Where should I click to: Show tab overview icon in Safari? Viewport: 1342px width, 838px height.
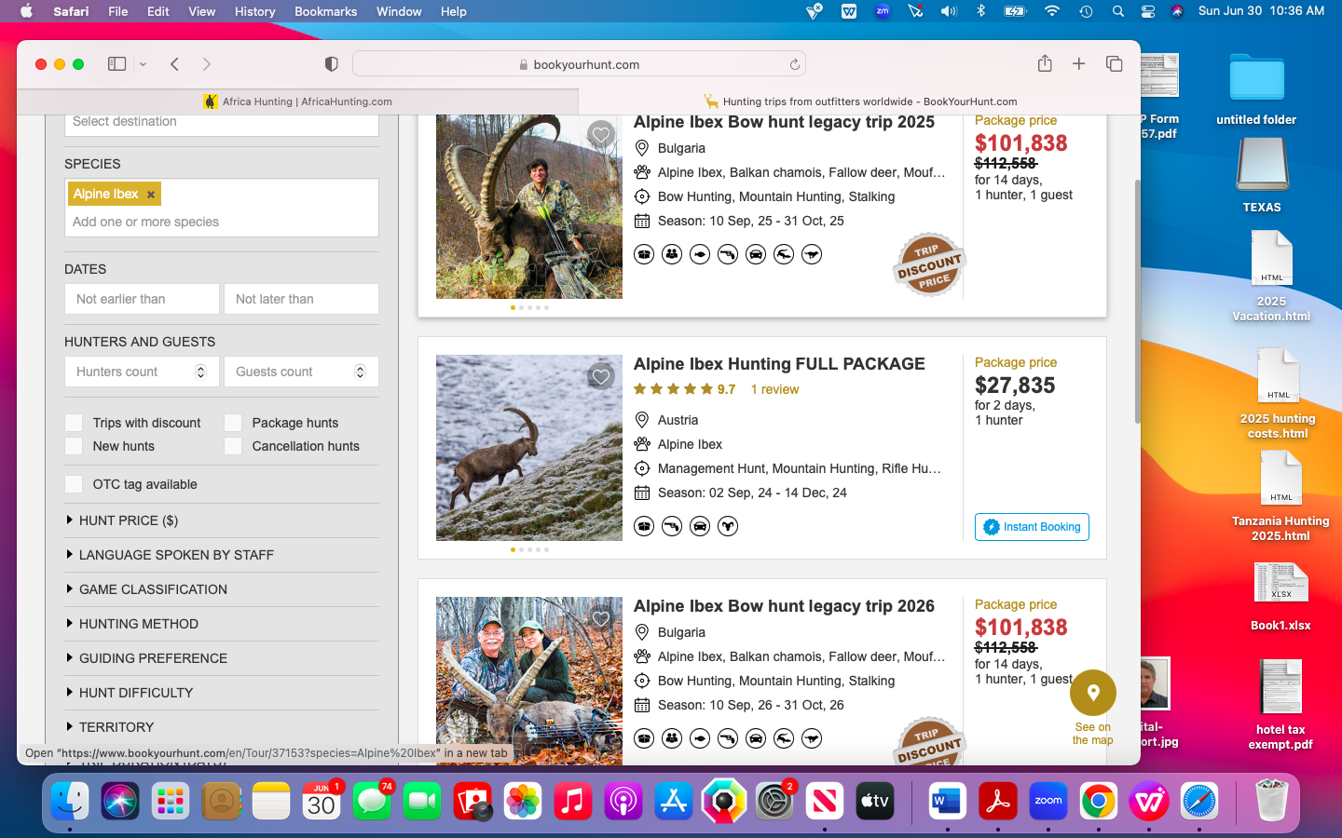point(1114,64)
